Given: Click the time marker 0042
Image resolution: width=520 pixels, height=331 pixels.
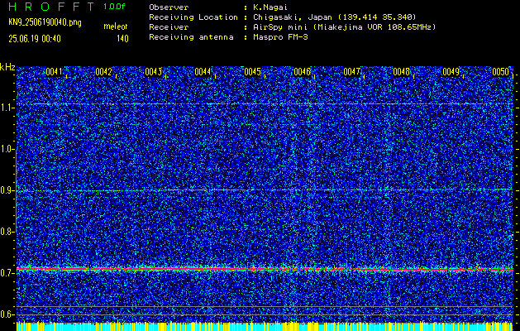Looking at the screenshot, I should pos(103,72).
